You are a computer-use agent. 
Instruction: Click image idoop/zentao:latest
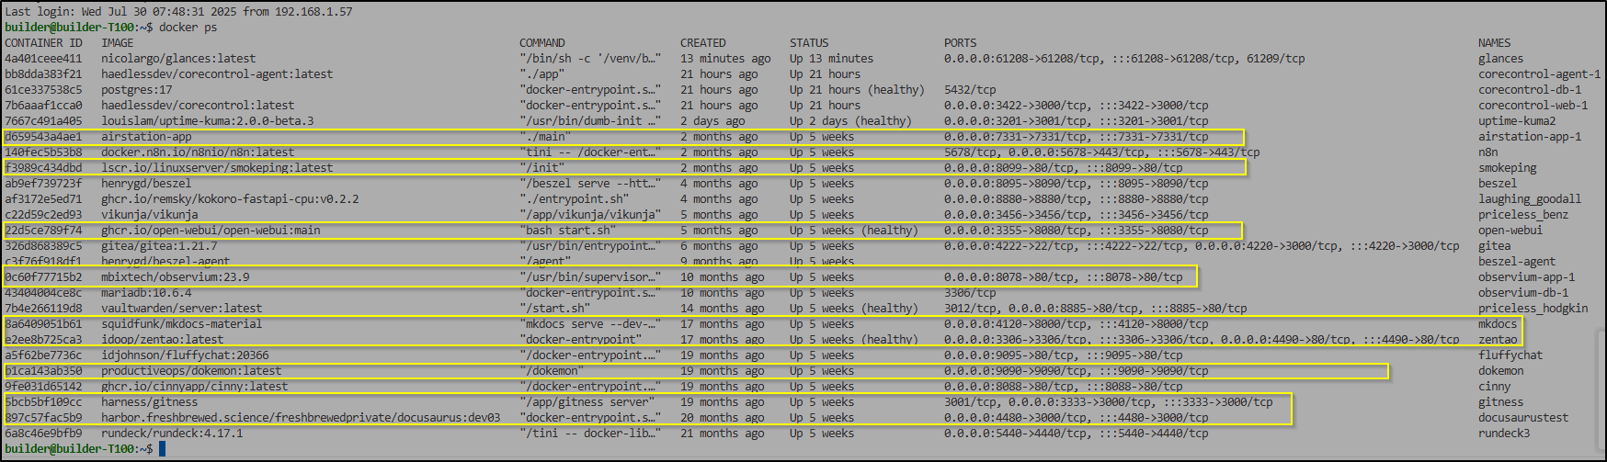(163, 340)
